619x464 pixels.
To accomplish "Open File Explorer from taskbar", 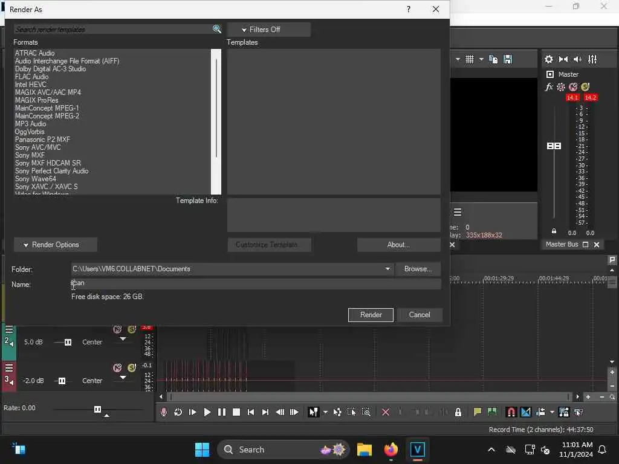I will pyautogui.click(x=364, y=449).
